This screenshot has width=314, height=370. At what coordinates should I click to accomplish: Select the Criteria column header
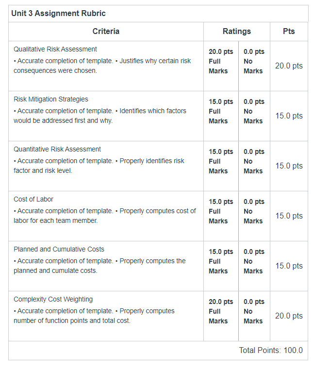(x=106, y=31)
